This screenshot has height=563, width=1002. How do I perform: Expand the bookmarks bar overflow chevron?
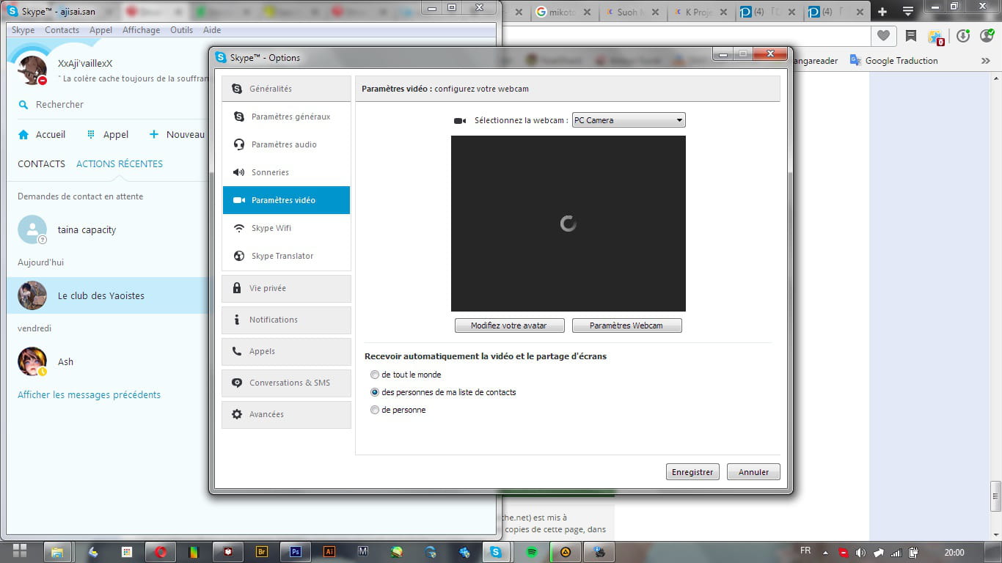click(985, 61)
